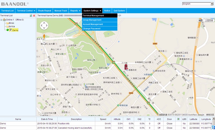Click the red X icon in Terminal List
This screenshot has width=215, height=130.
34,16
